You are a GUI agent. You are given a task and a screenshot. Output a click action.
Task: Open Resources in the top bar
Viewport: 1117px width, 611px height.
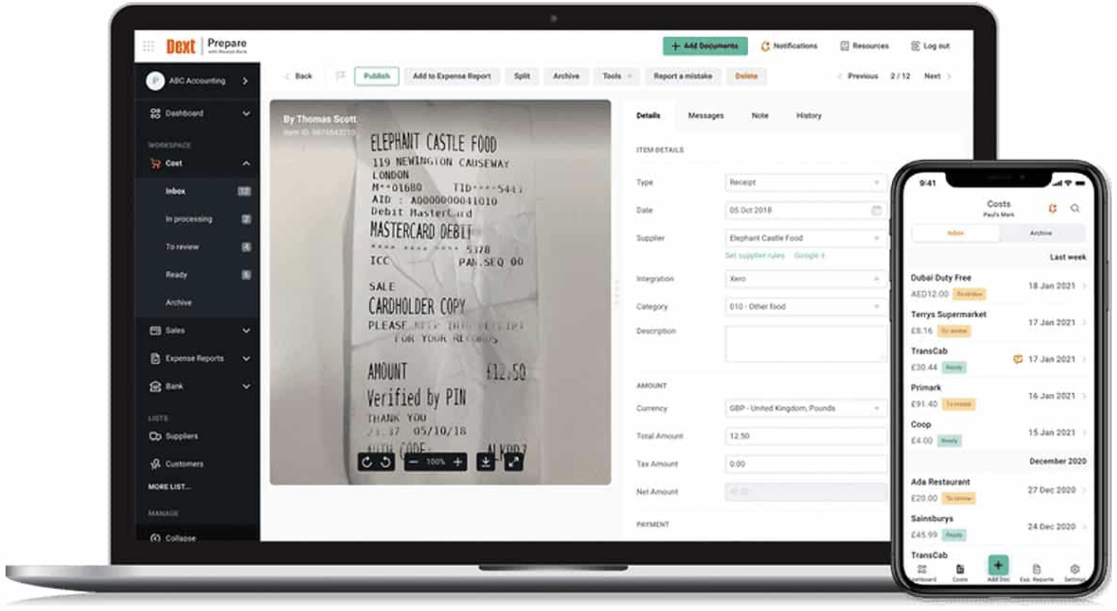pyautogui.click(x=864, y=46)
